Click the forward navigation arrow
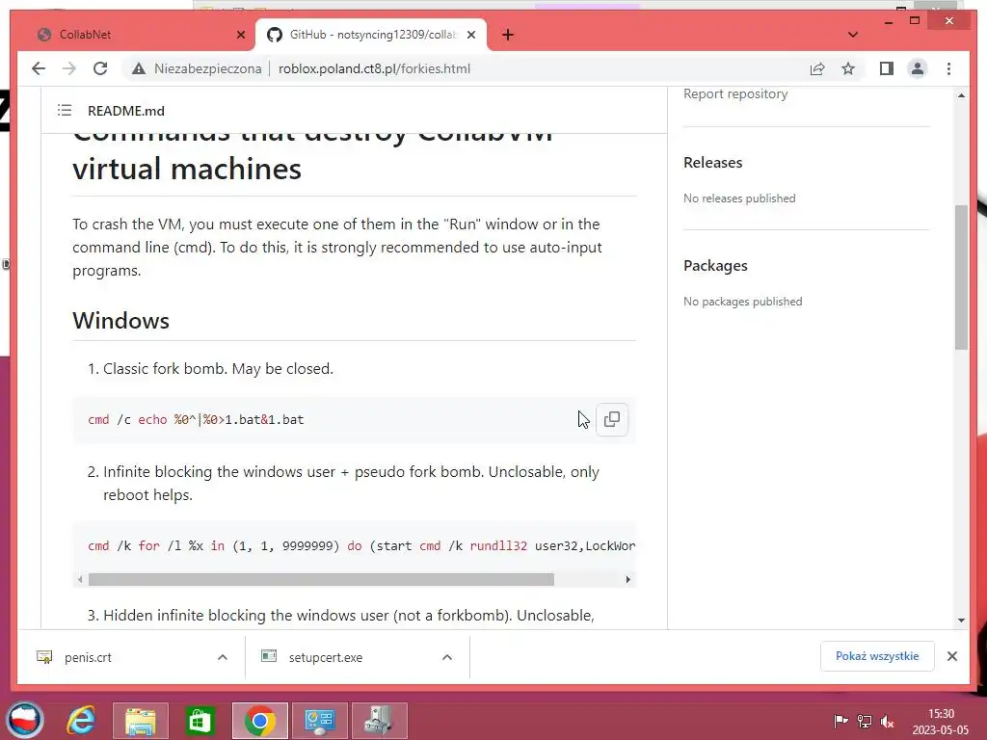This screenshot has width=987, height=740. [x=69, y=68]
